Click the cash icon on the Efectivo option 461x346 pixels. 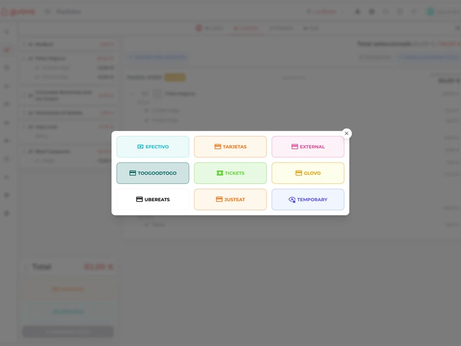[141, 147]
